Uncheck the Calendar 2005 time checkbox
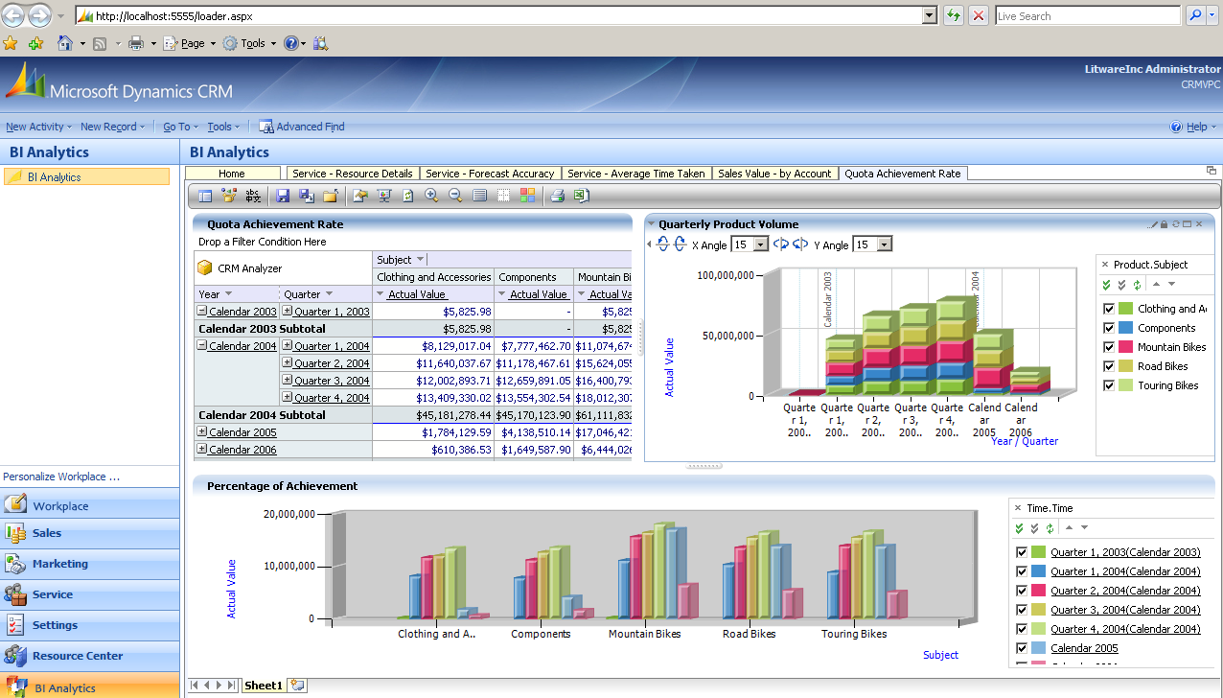 point(1021,648)
